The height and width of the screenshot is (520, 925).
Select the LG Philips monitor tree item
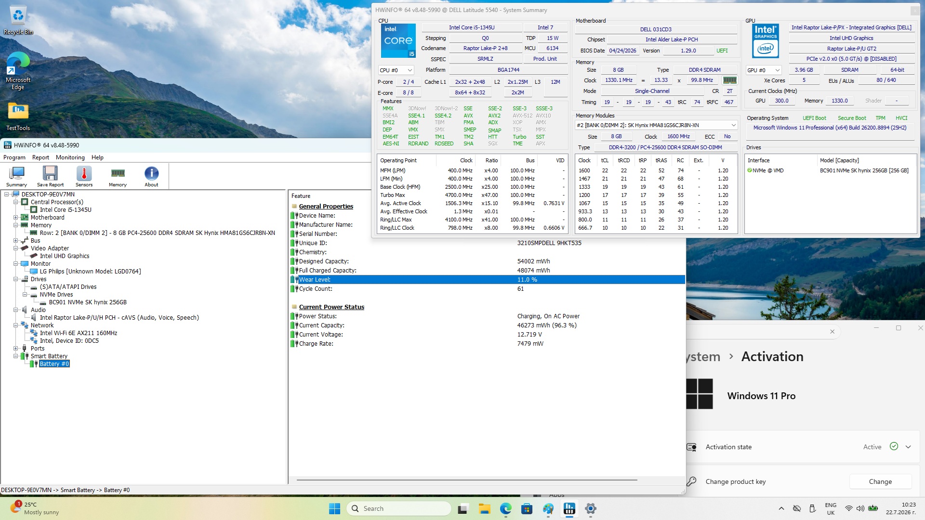pos(91,272)
